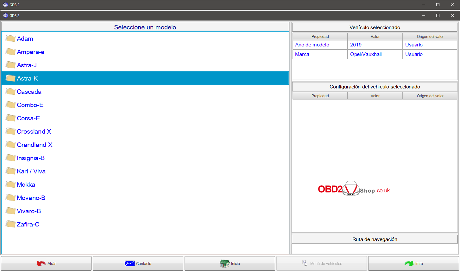Select the Crossland X model
Screen dimensions: 460x271
[34, 131]
